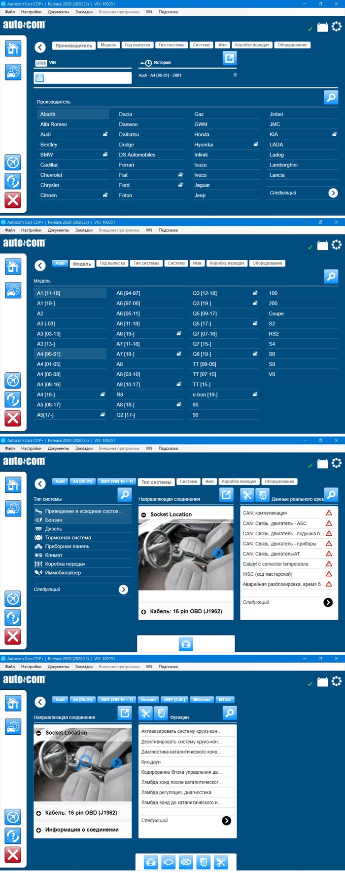Image resolution: width=345 pixels, height=873 pixels.
Task: Collapse Socket Location in the functions window
Action: coord(38,733)
